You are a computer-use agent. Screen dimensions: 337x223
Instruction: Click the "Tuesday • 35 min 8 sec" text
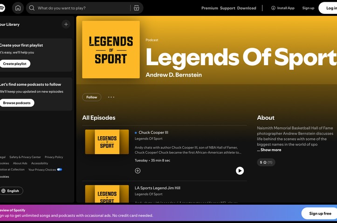click(x=152, y=160)
